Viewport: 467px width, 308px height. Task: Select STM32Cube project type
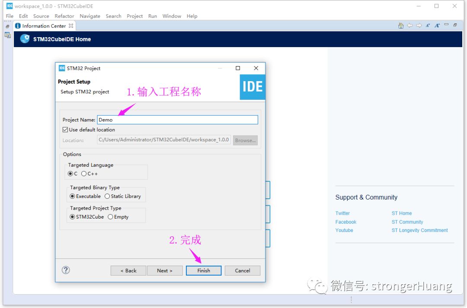tap(72, 217)
